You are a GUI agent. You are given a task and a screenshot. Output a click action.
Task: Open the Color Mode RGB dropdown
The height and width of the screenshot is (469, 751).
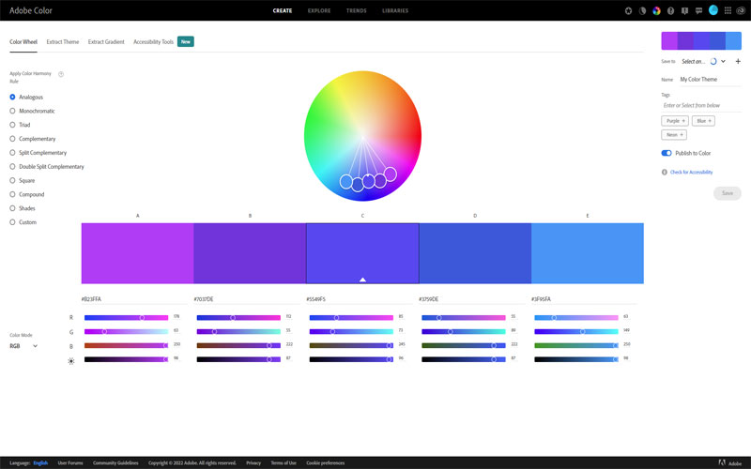(x=23, y=346)
